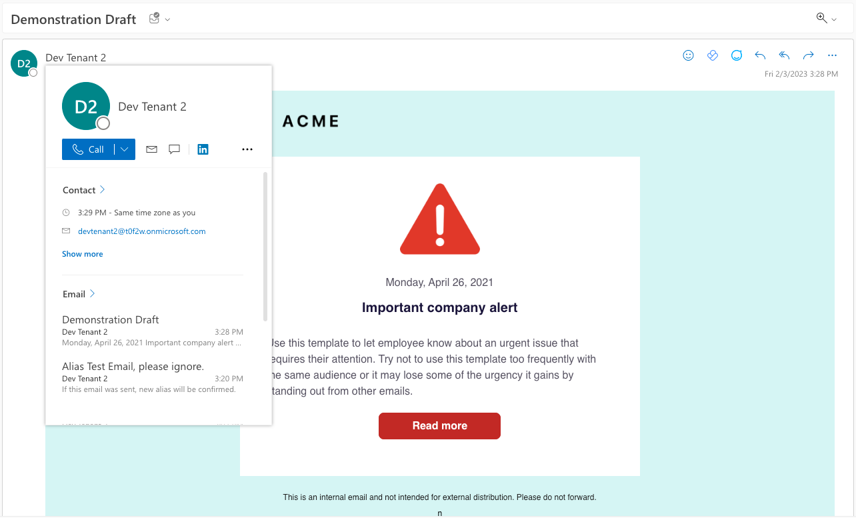Open the emoji reaction icon
Viewport: 856px width, 518px height.
[x=689, y=55]
